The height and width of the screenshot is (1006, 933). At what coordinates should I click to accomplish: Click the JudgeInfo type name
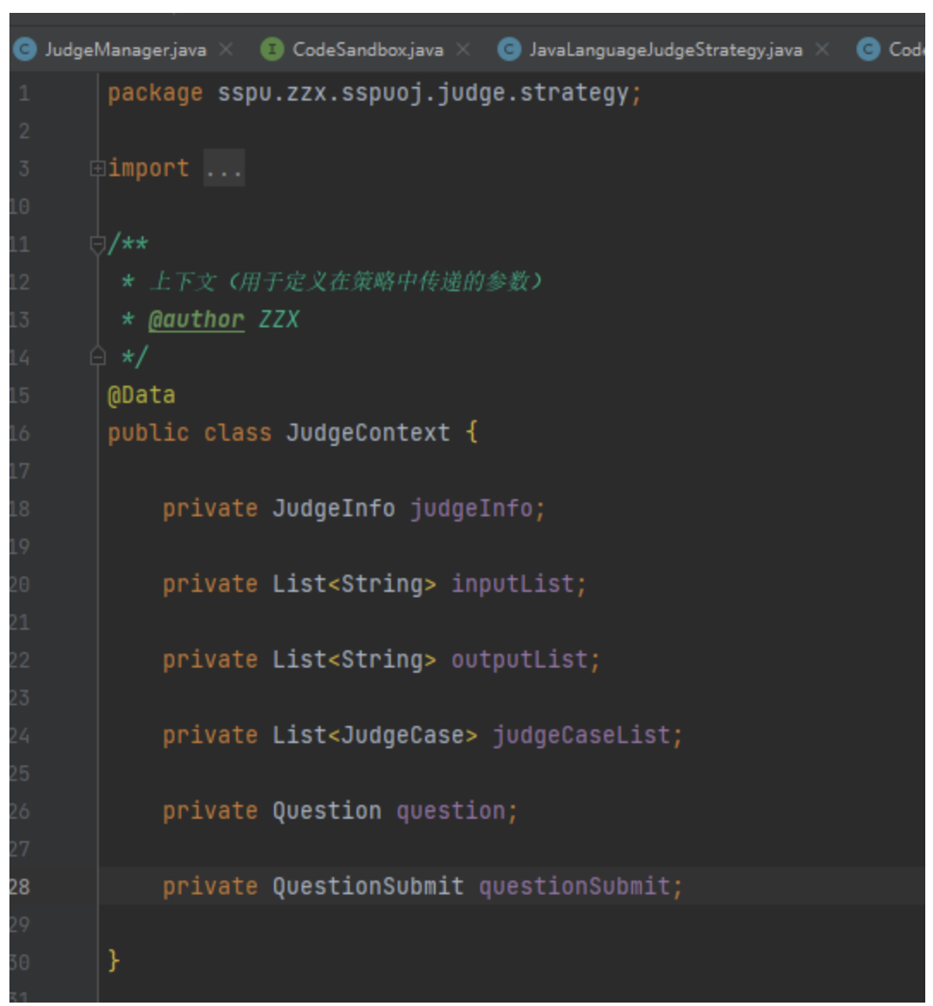click(333, 509)
